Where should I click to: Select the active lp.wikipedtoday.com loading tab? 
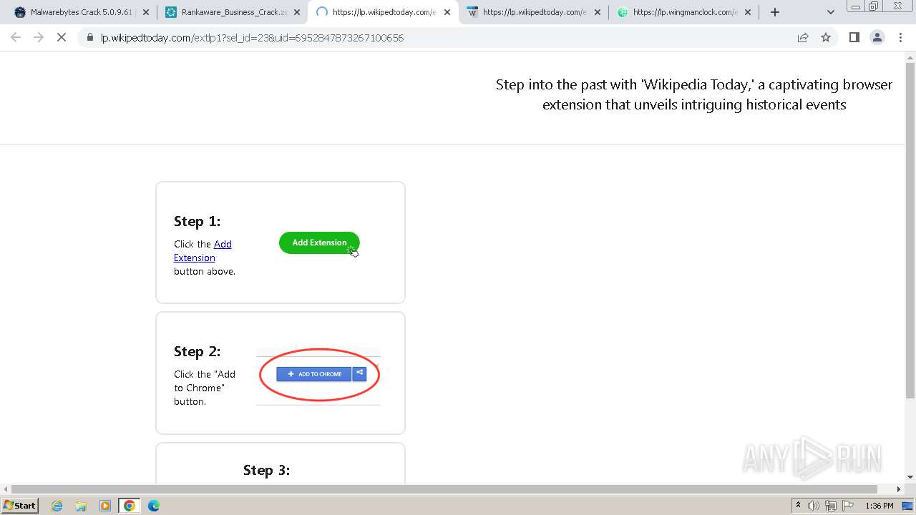pos(382,12)
